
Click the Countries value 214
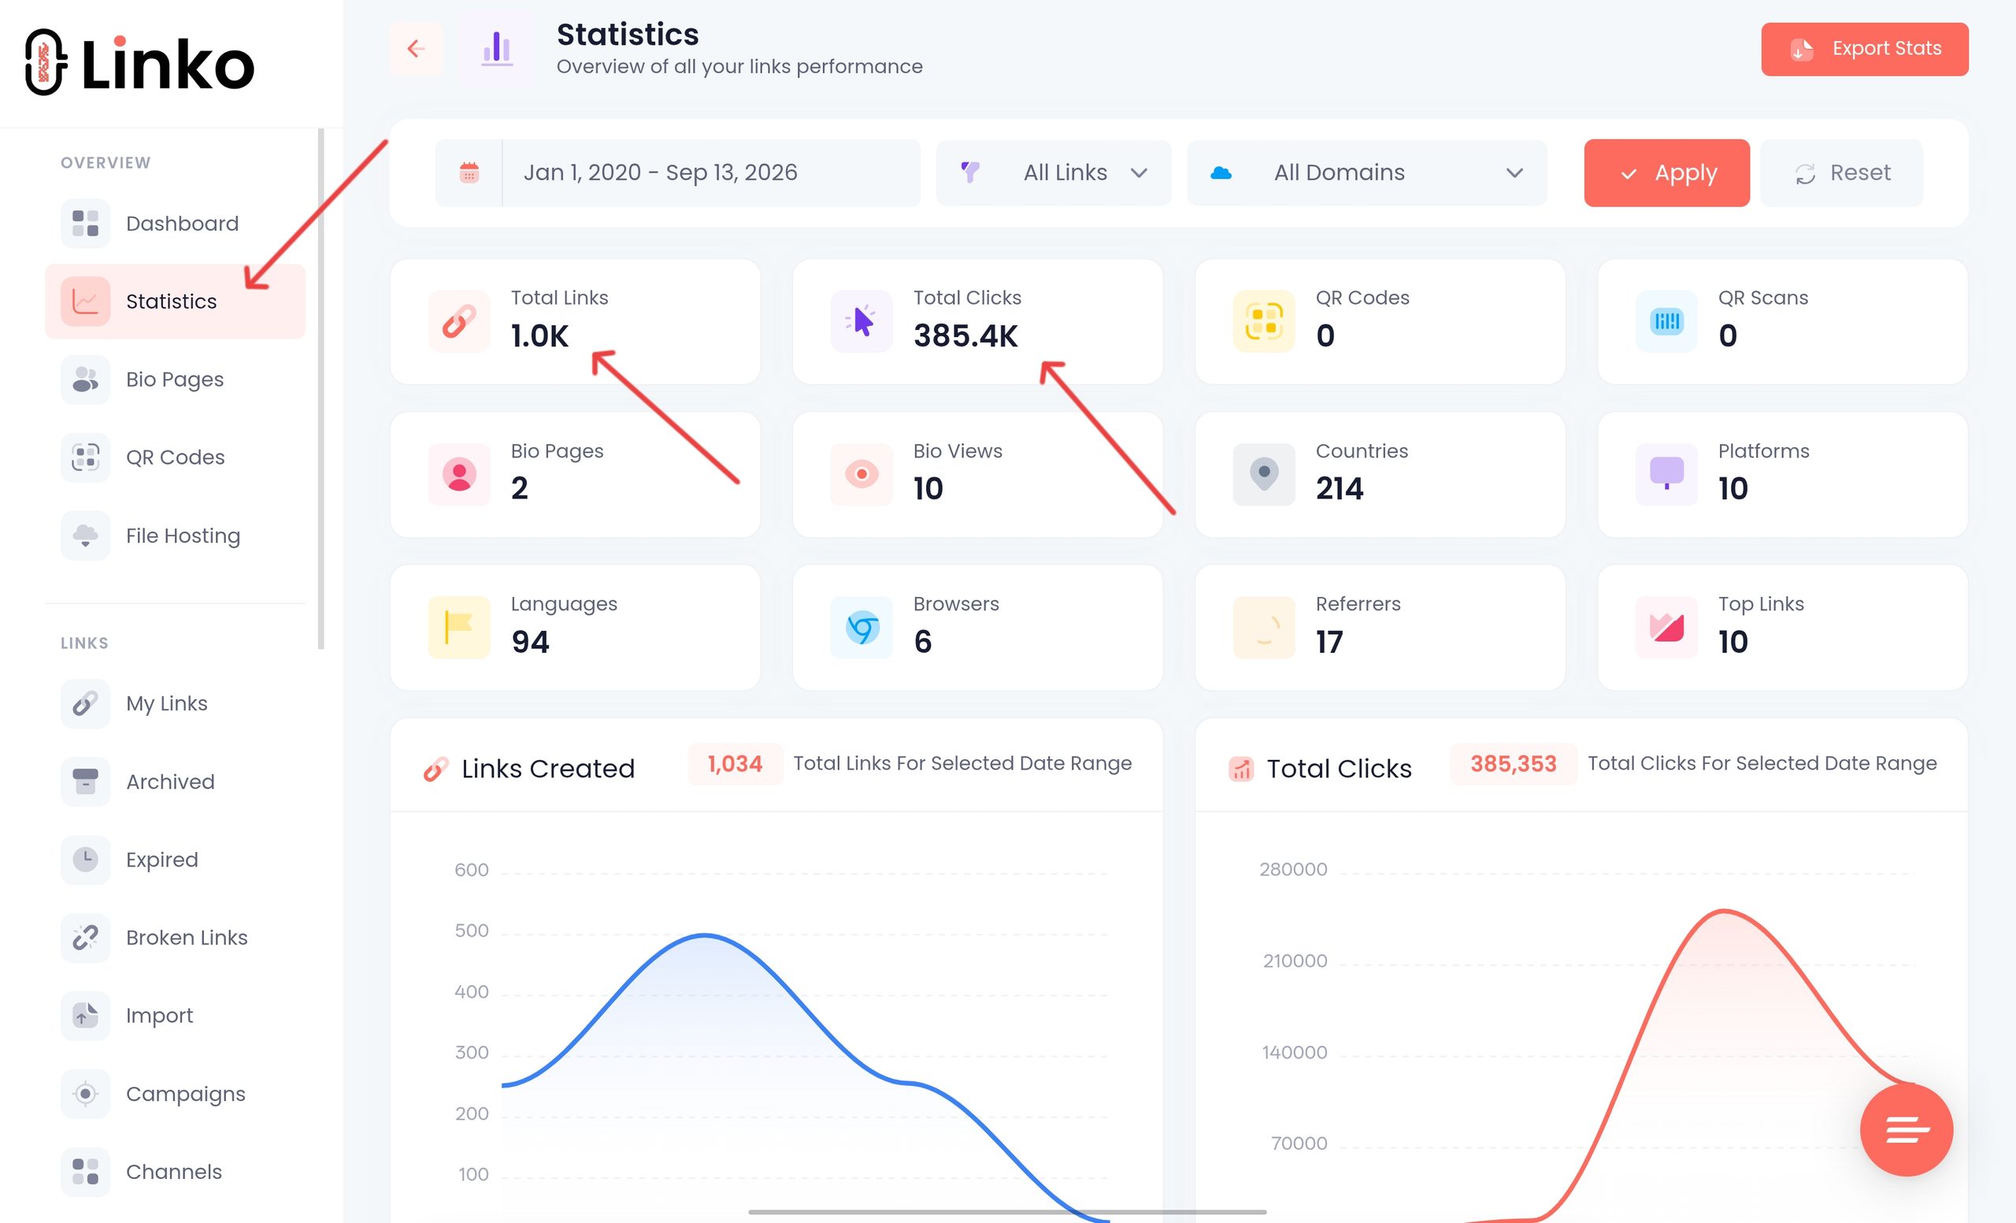click(x=1340, y=489)
